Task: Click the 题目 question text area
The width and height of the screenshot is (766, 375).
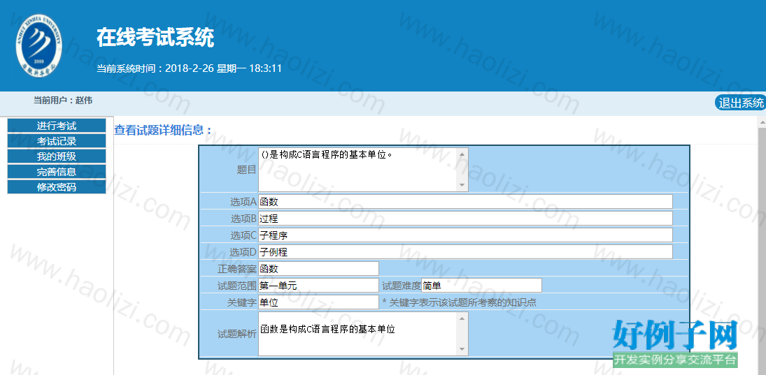Action: (x=363, y=169)
